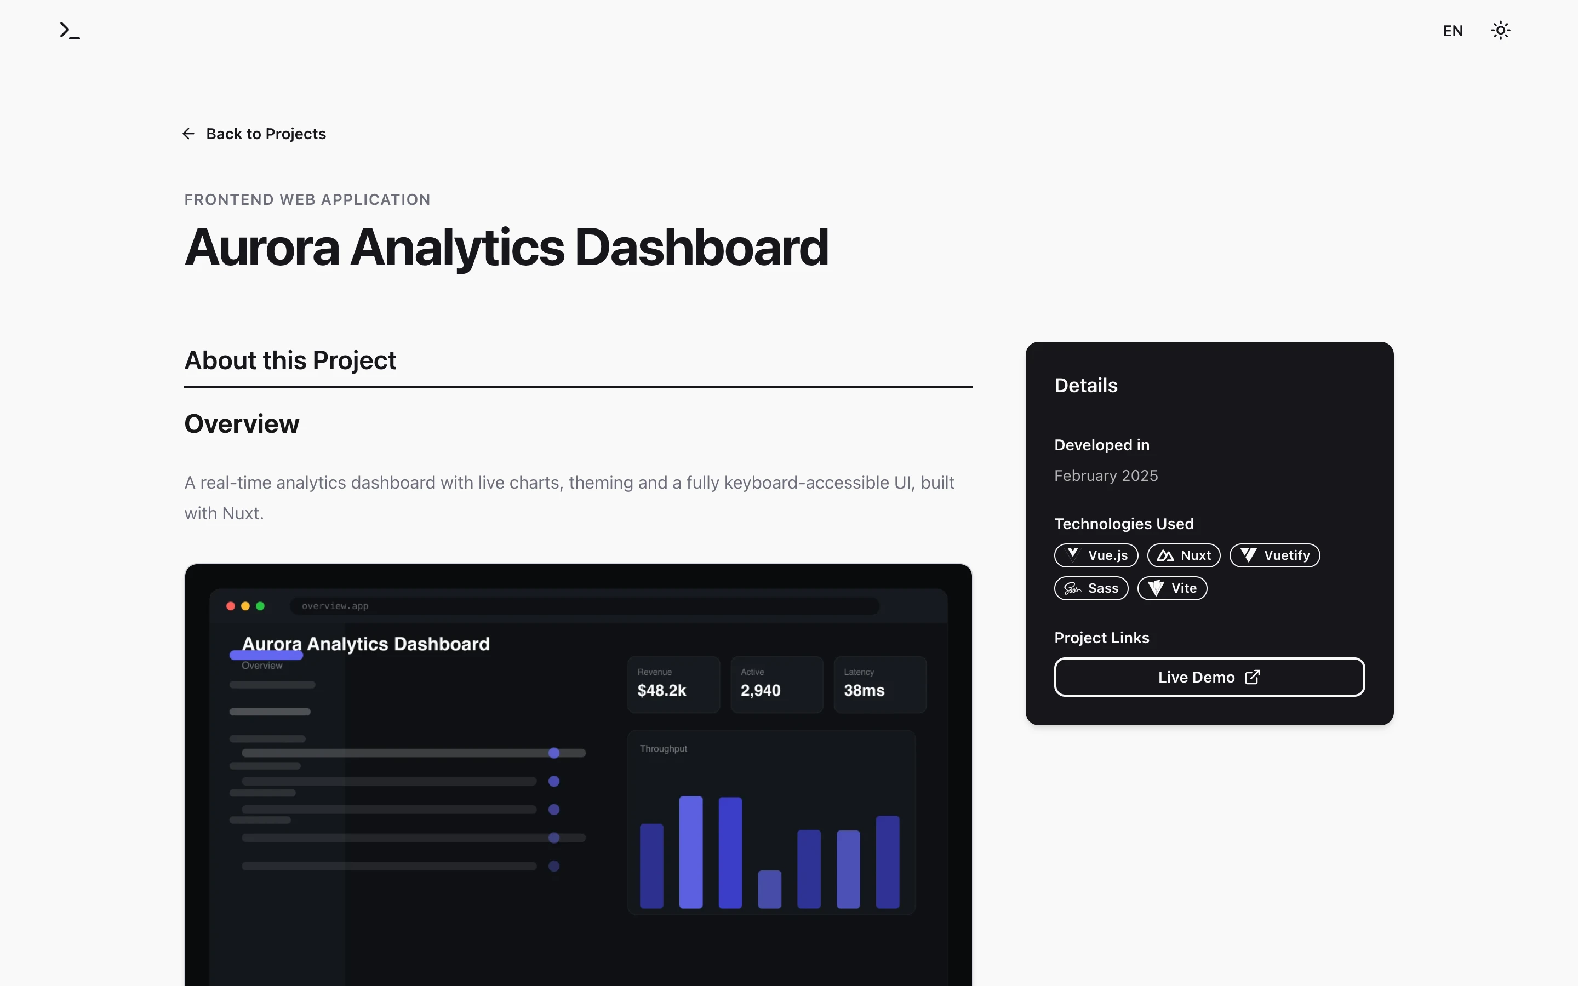This screenshot has height=986, width=1578.
Task: Click the Details card heading
Action: coord(1085,386)
